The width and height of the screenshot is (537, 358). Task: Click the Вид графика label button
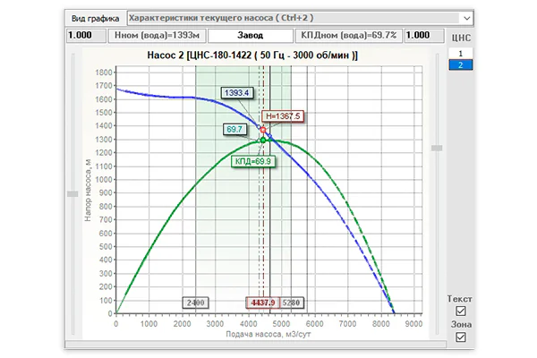95,19
